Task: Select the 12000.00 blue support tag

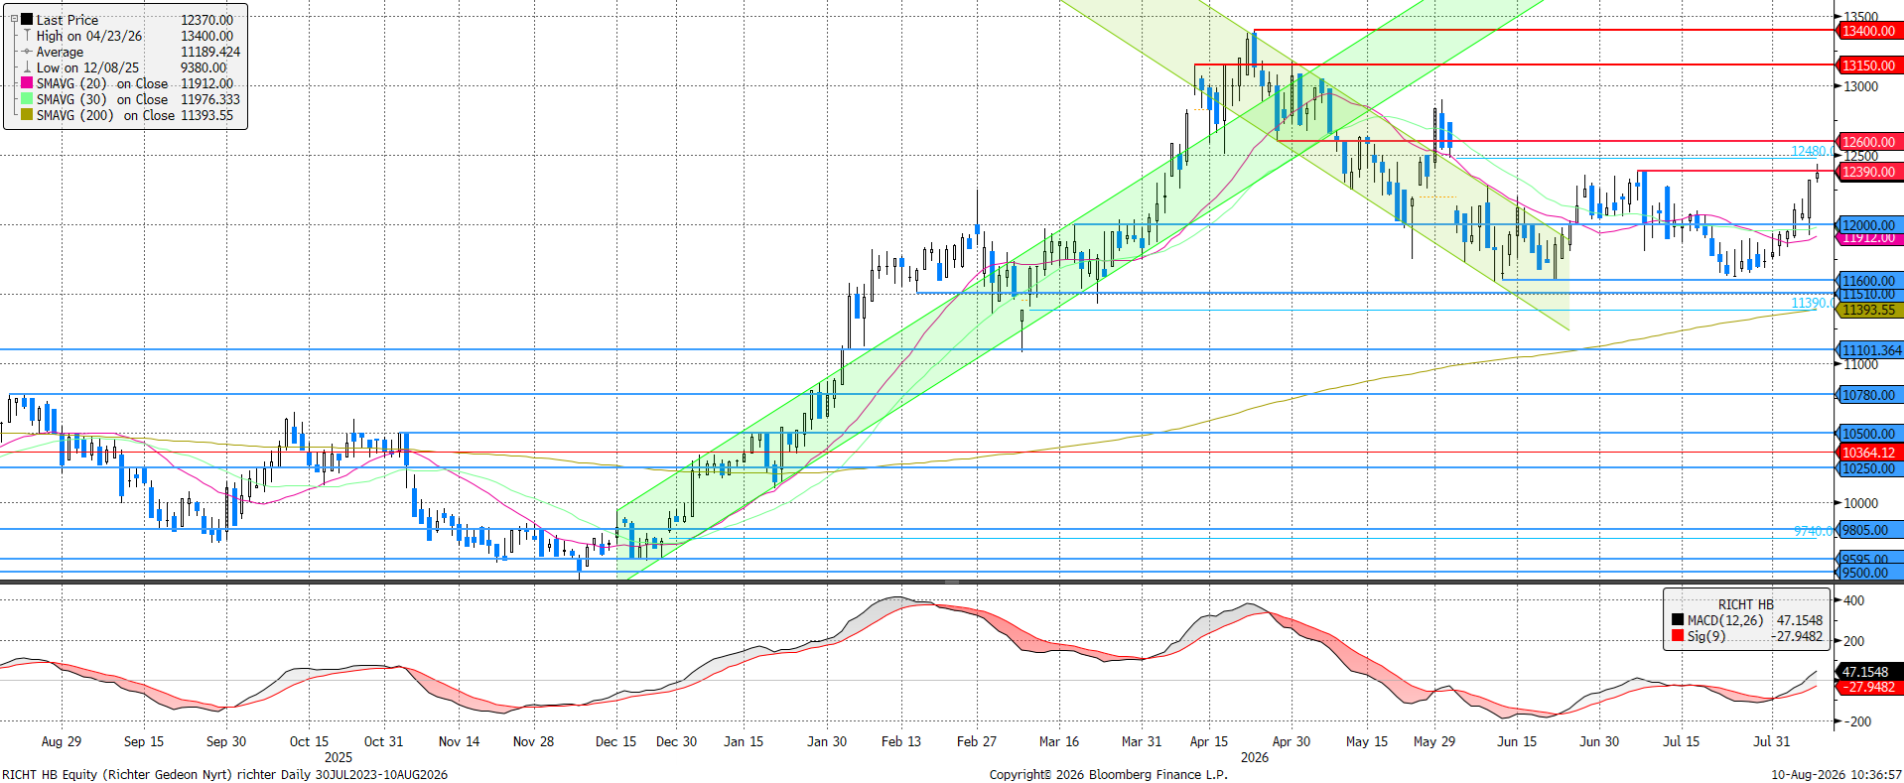Action: click(x=1867, y=225)
